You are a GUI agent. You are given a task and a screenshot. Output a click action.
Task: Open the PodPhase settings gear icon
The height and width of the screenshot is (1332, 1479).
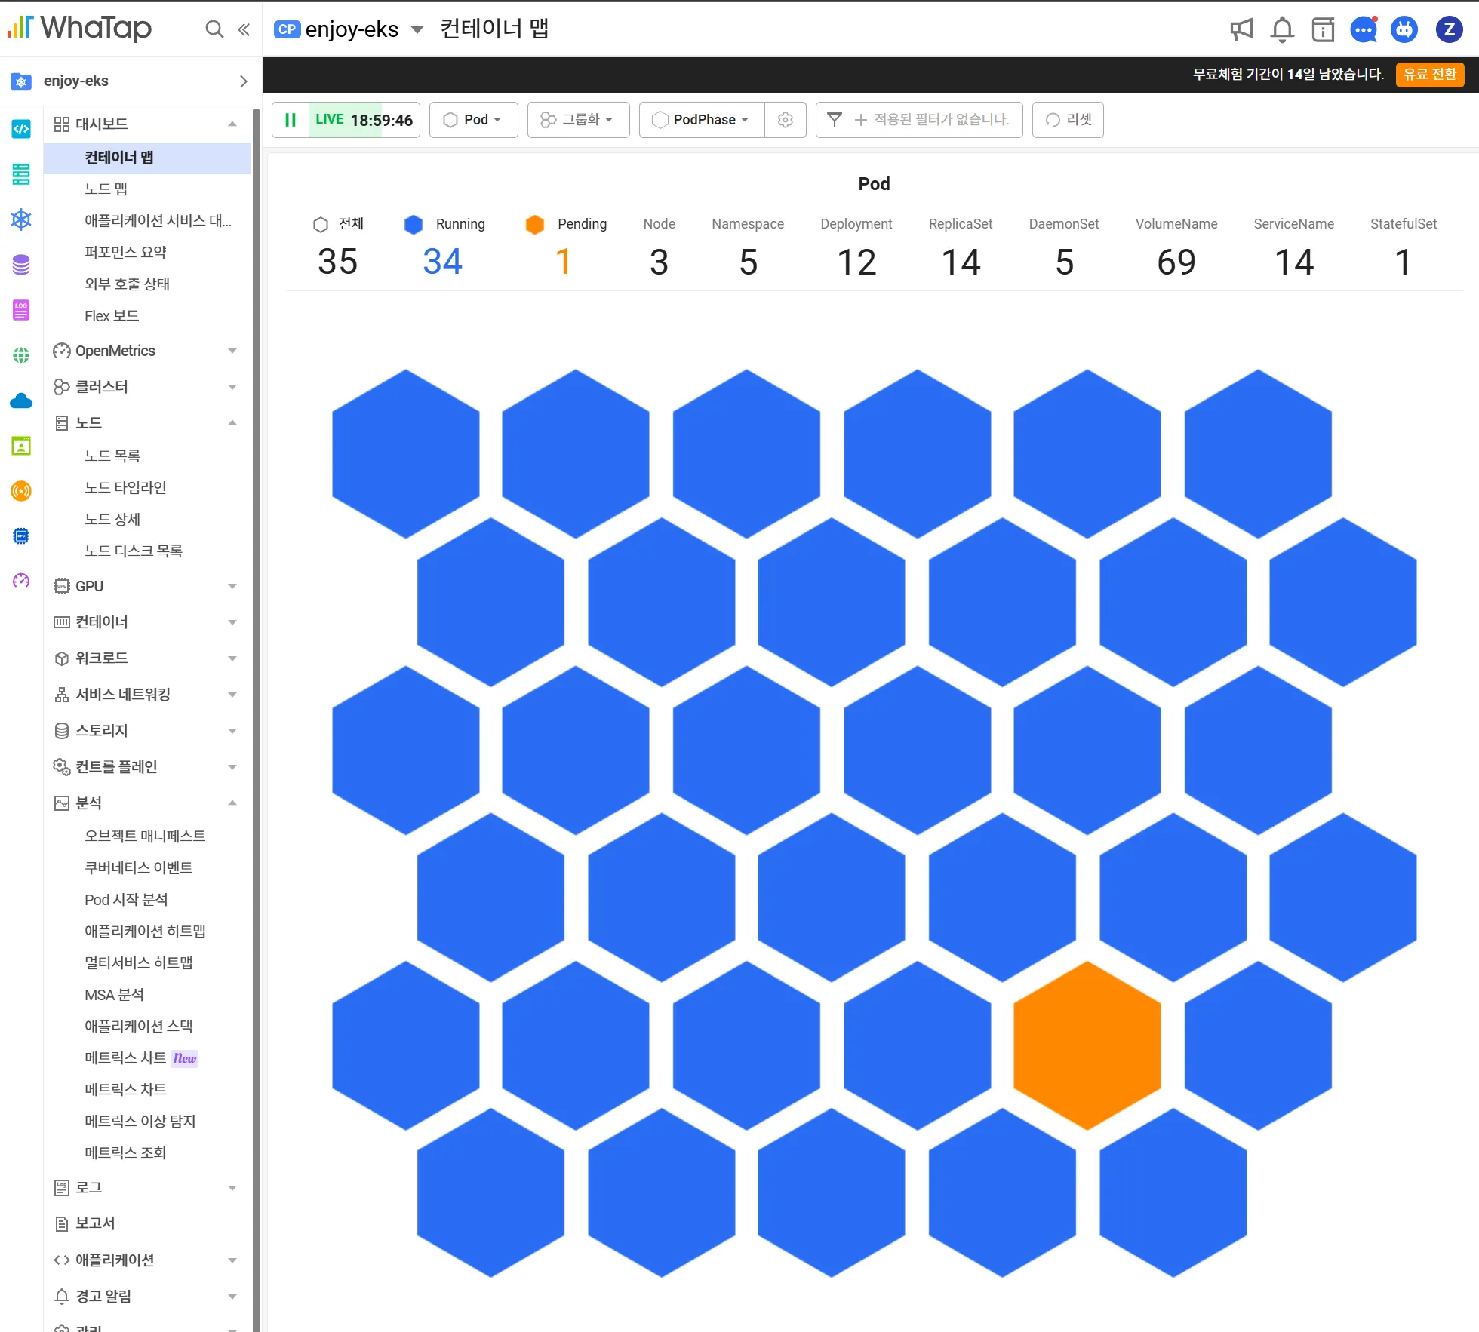785,120
